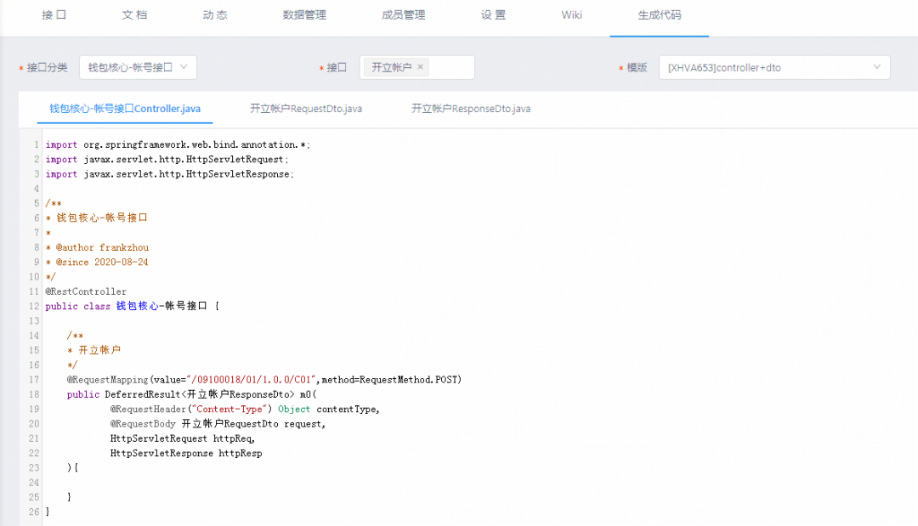Click line number 26 in gutter
Screen dimensions: 918x526
point(34,512)
